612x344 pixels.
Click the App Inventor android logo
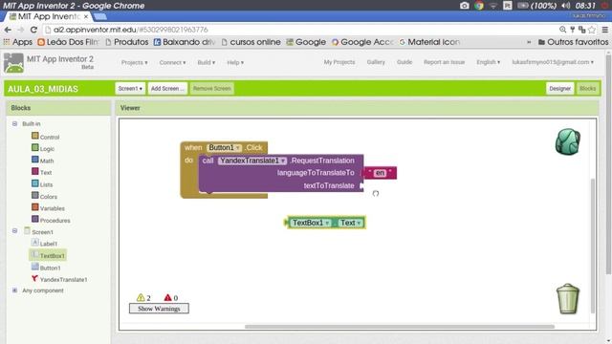pyautogui.click(x=13, y=63)
